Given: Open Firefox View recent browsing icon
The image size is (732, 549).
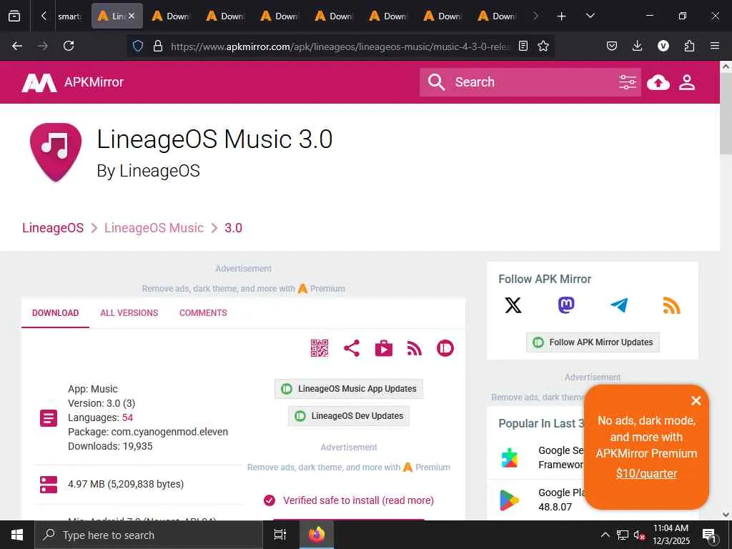Looking at the screenshot, I should click(x=14, y=16).
